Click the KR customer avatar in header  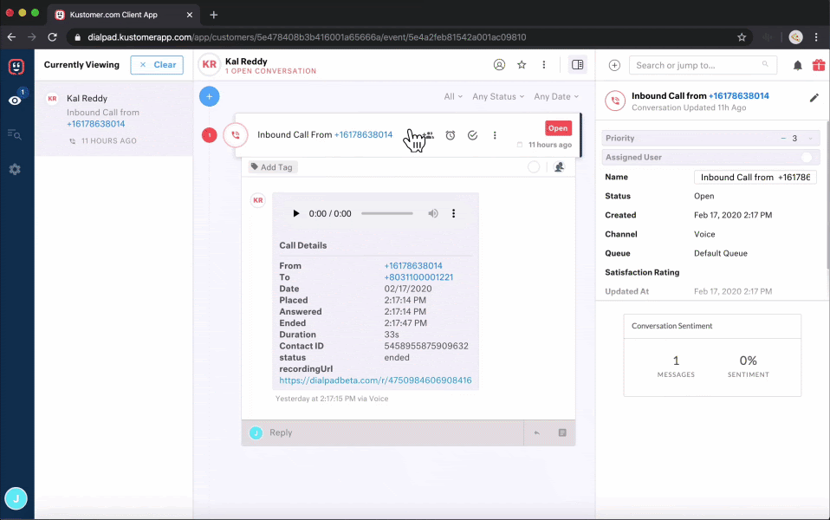point(209,65)
